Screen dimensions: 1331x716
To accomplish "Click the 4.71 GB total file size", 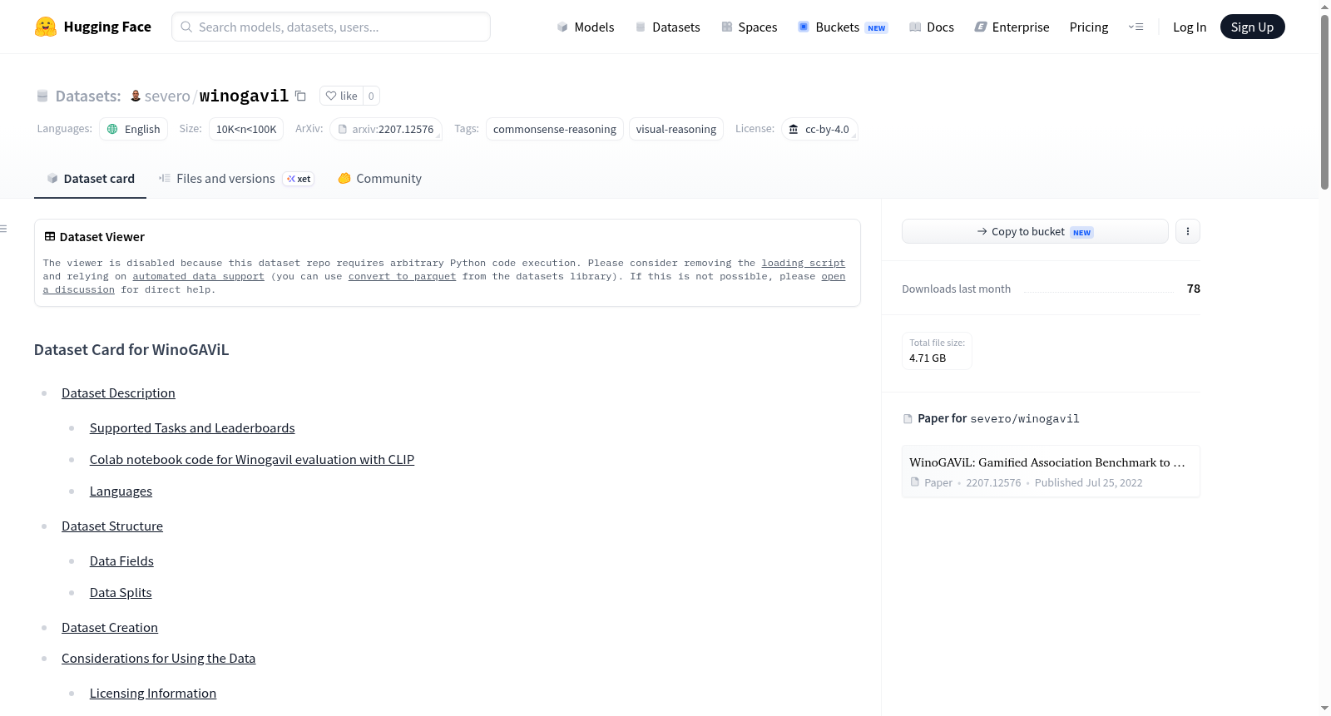I will click(928, 358).
